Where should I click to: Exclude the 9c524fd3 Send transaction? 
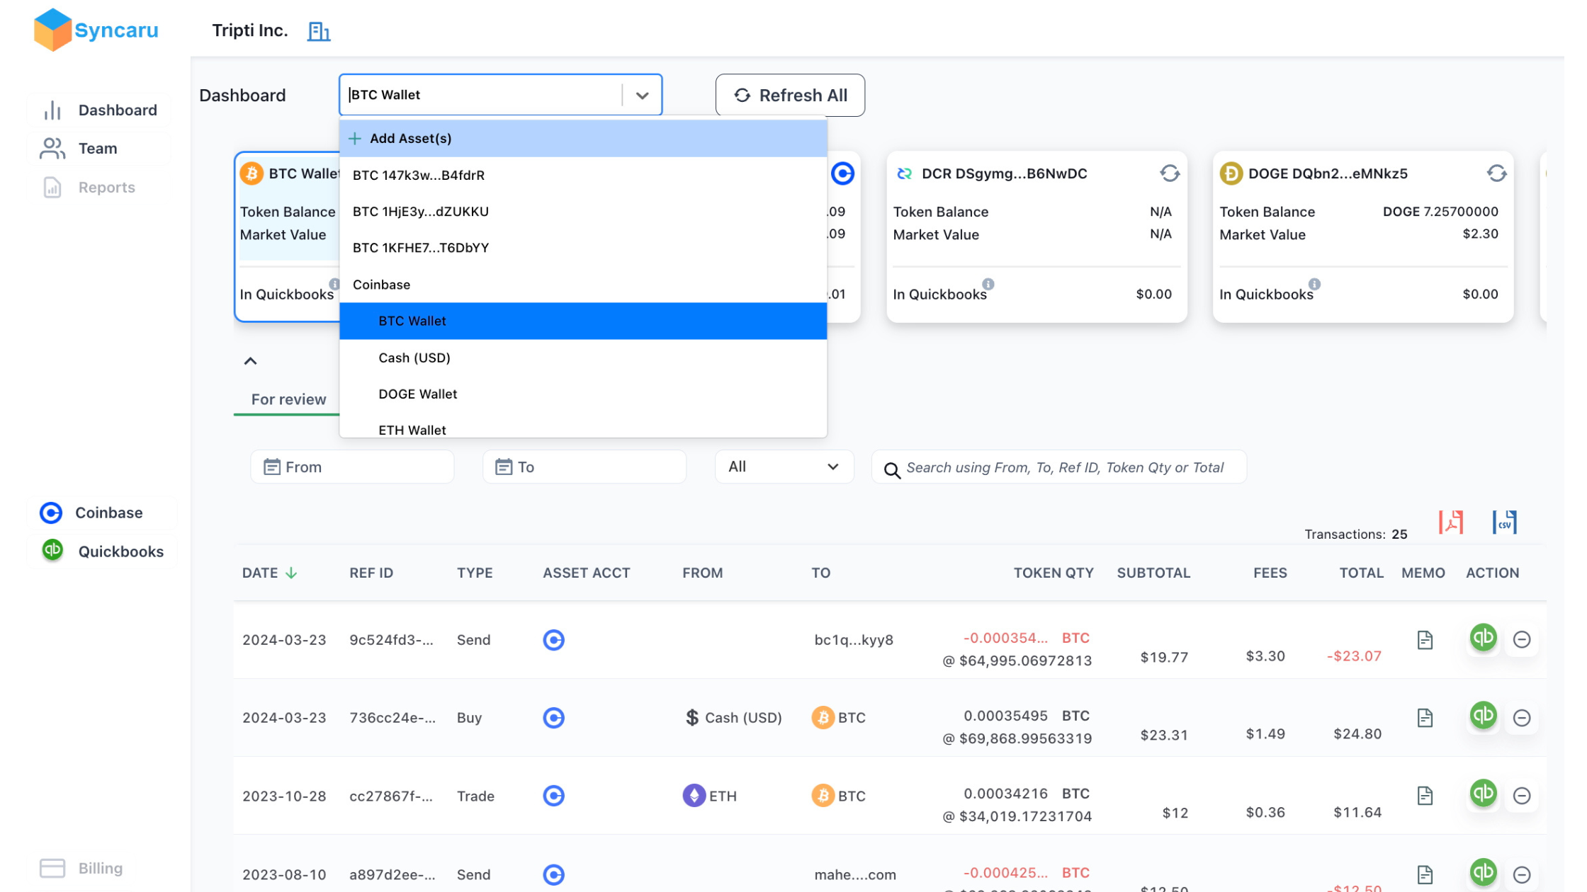pos(1522,640)
